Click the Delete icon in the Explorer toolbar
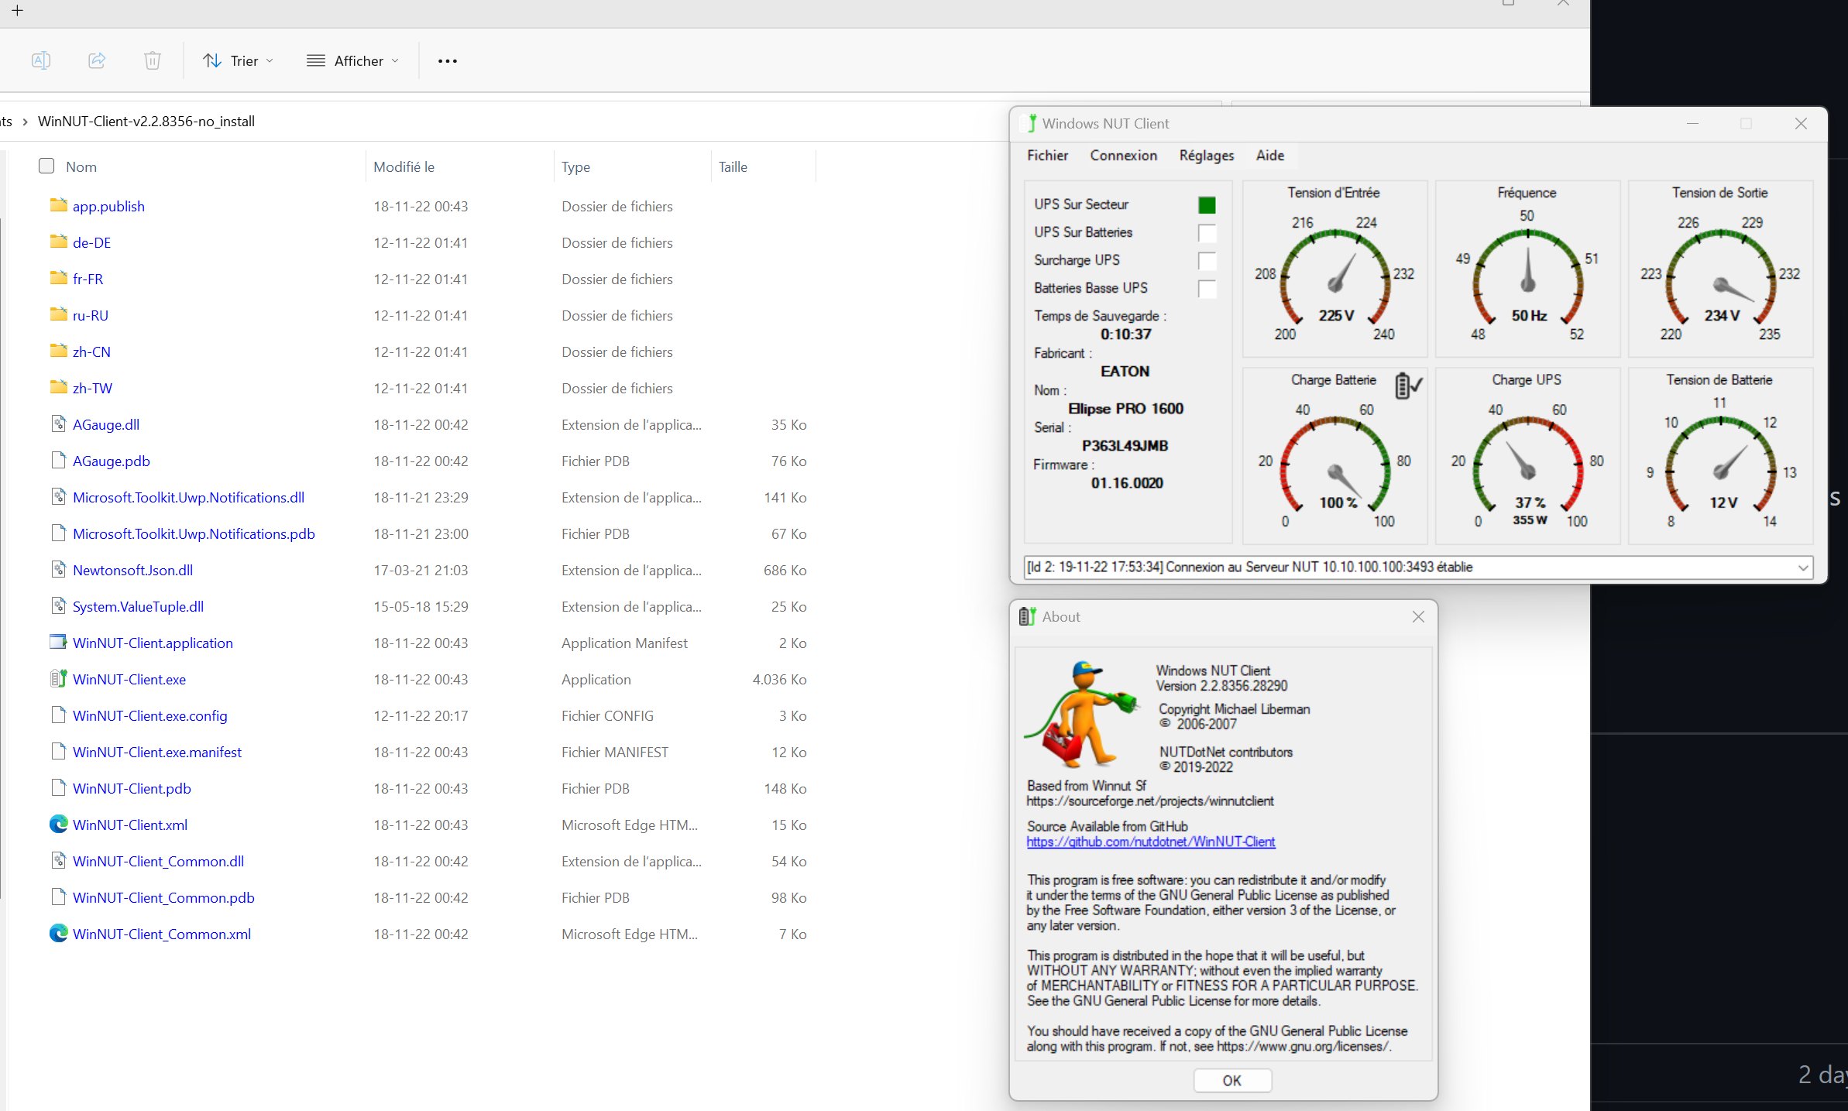Viewport: 1848px width, 1111px height. pyautogui.click(x=152, y=60)
